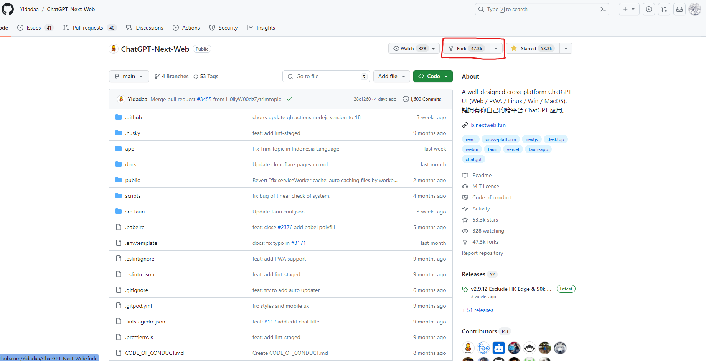Viewport: 706px width, 361px height.
Task: Expand the Watch options dropdown
Action: [x=433, y=49]
